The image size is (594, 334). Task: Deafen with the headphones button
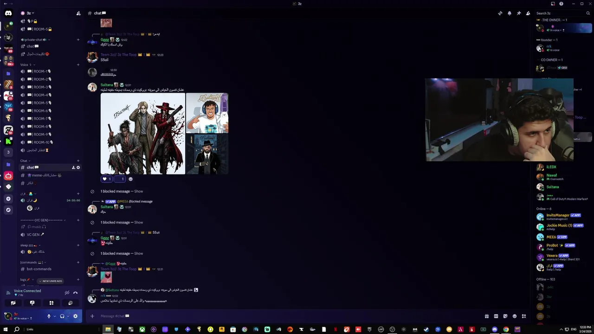point(62,316)
